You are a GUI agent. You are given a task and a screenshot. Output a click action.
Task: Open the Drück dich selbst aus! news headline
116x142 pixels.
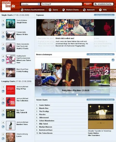[x=65, y=38]
